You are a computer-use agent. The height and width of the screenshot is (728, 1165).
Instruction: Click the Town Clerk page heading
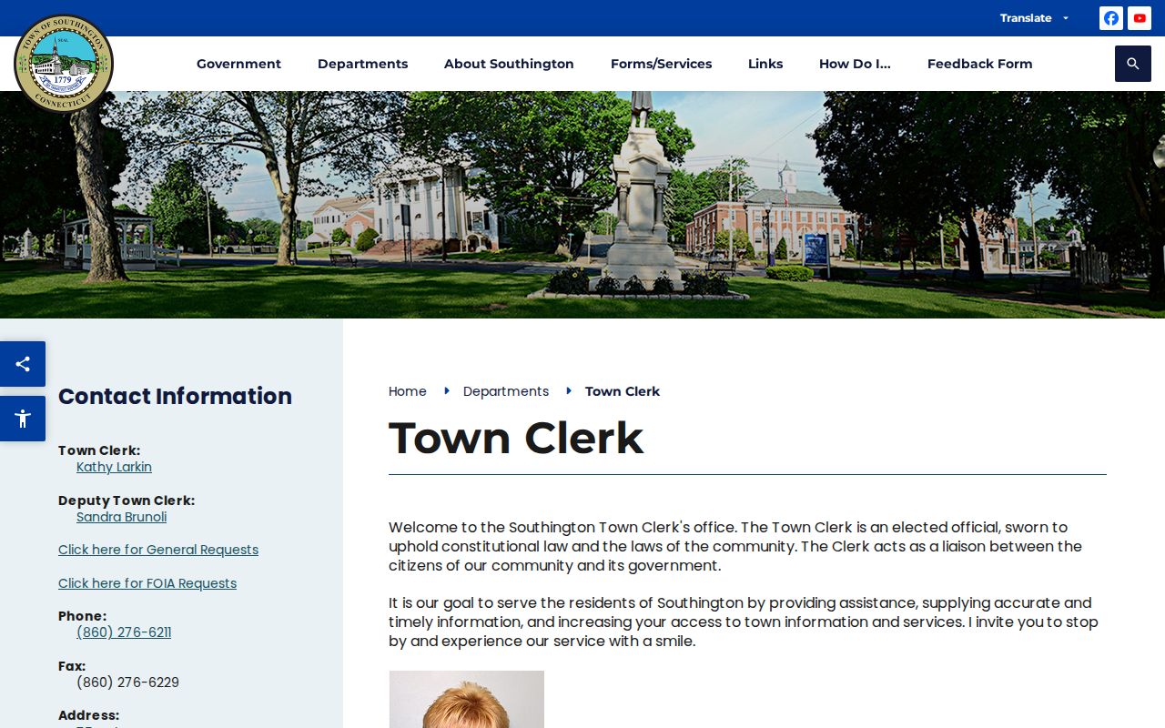516,438
